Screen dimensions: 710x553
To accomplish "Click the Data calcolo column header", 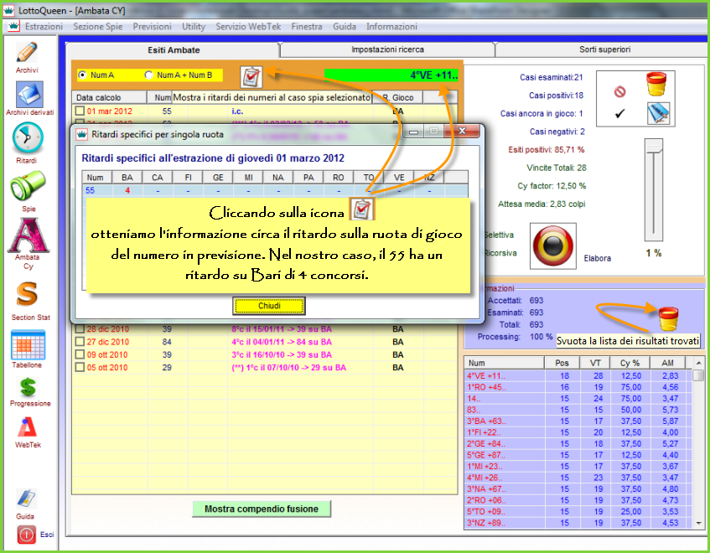I will 109,97.
